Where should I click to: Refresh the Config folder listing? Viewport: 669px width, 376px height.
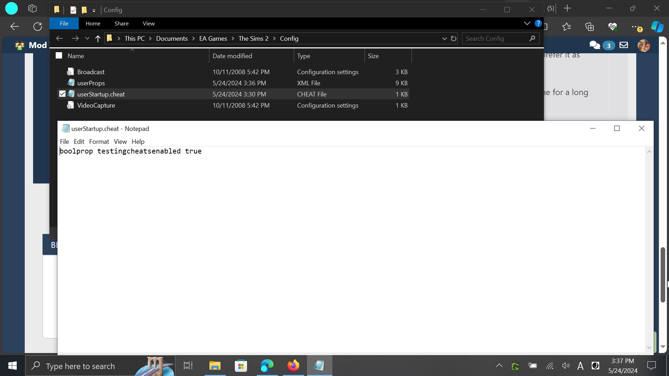[453, 39]
